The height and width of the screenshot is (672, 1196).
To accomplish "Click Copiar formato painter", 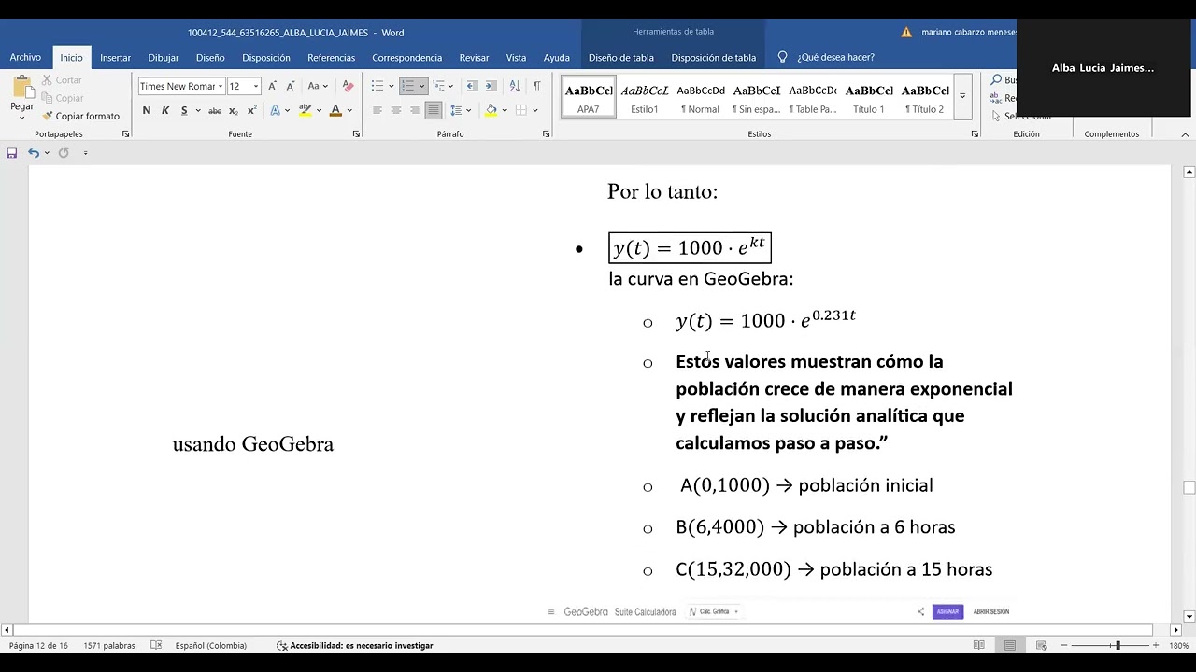I will pyautogui.click(x=80, y=116).
